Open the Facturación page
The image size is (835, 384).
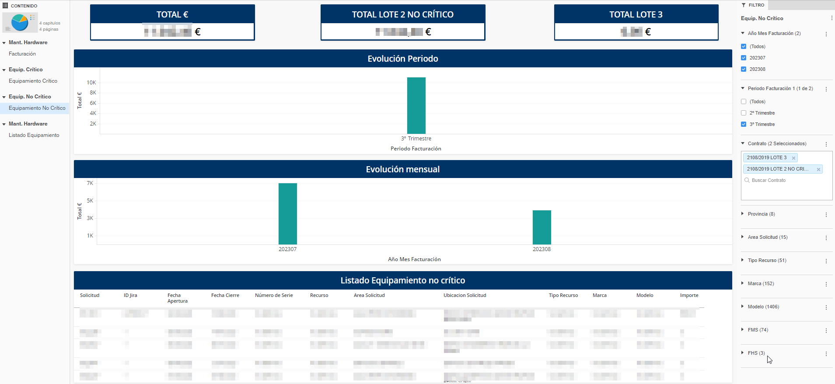[x=22, y=54]
